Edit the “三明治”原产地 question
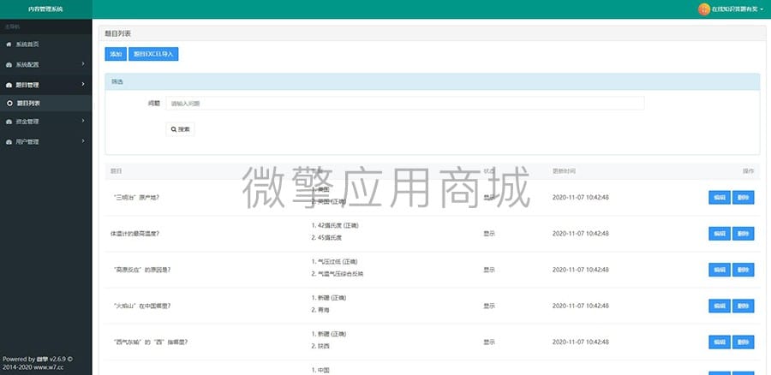Viewport: 771px width, 375px height. [720, 198]
